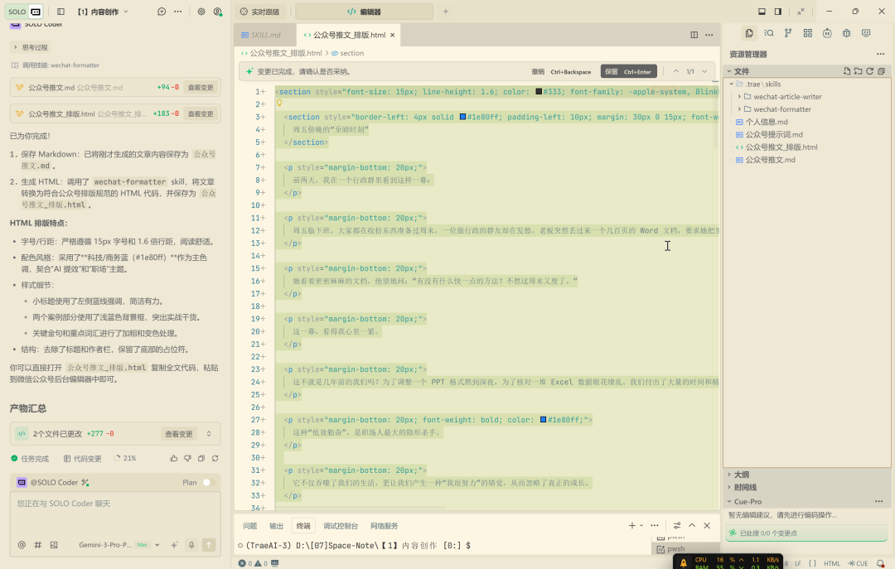
Task: Switch to the 调试控制台 panel tab
Action: 341,526
